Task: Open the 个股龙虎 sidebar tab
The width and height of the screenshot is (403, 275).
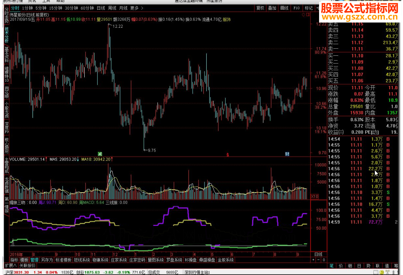Action: [6, 110]
